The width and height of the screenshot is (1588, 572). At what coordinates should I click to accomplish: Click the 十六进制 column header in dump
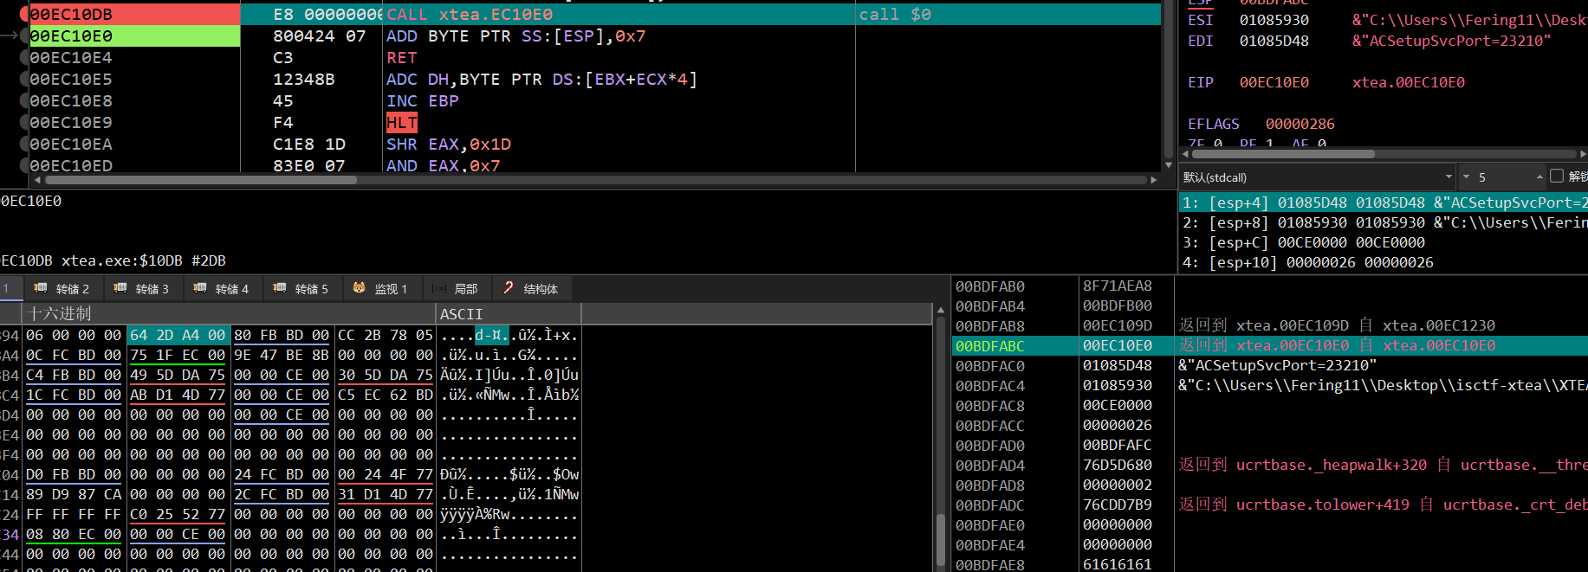click(x=229, y=313)
